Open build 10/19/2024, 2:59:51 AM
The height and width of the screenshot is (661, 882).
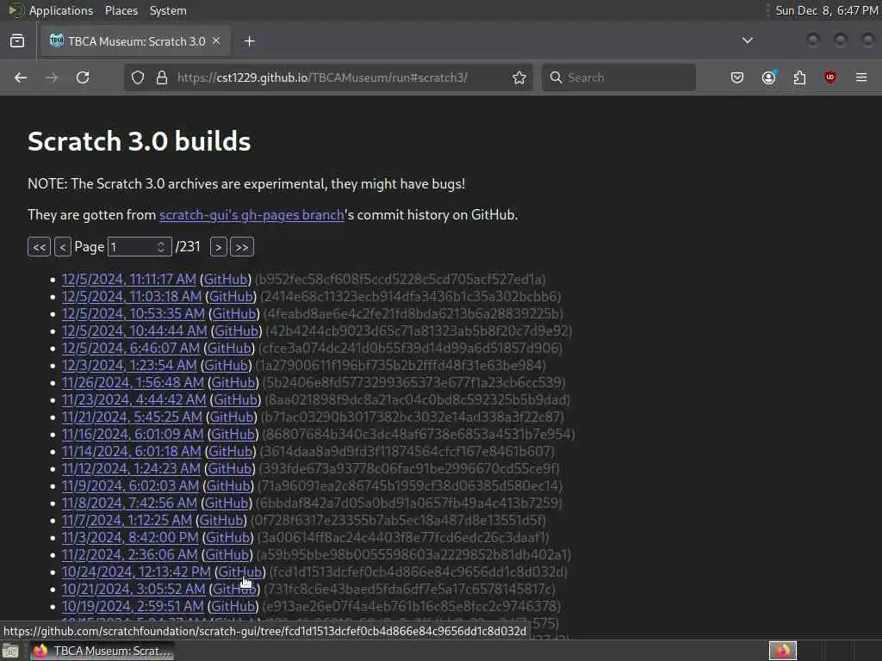coord(133,606)
